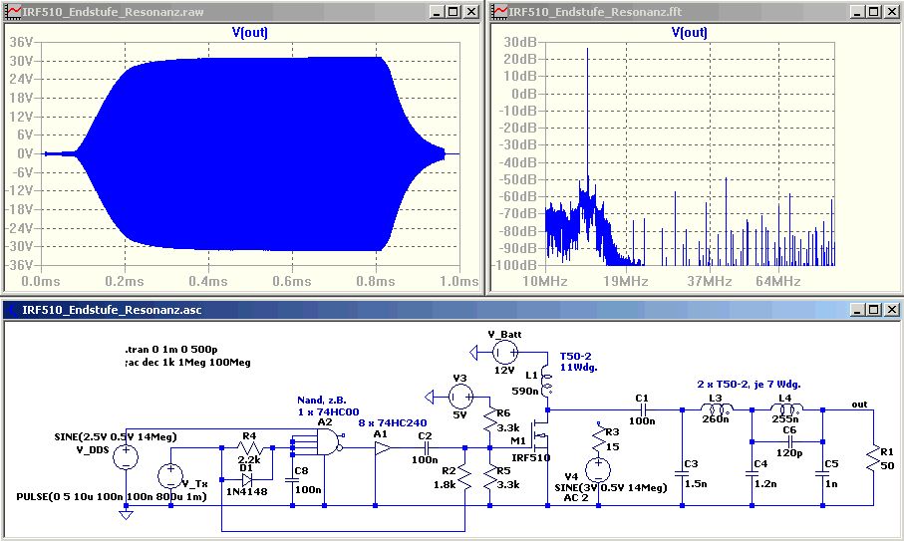Click the out net label
The image size is (904, 541).
(x=859, y=405)
